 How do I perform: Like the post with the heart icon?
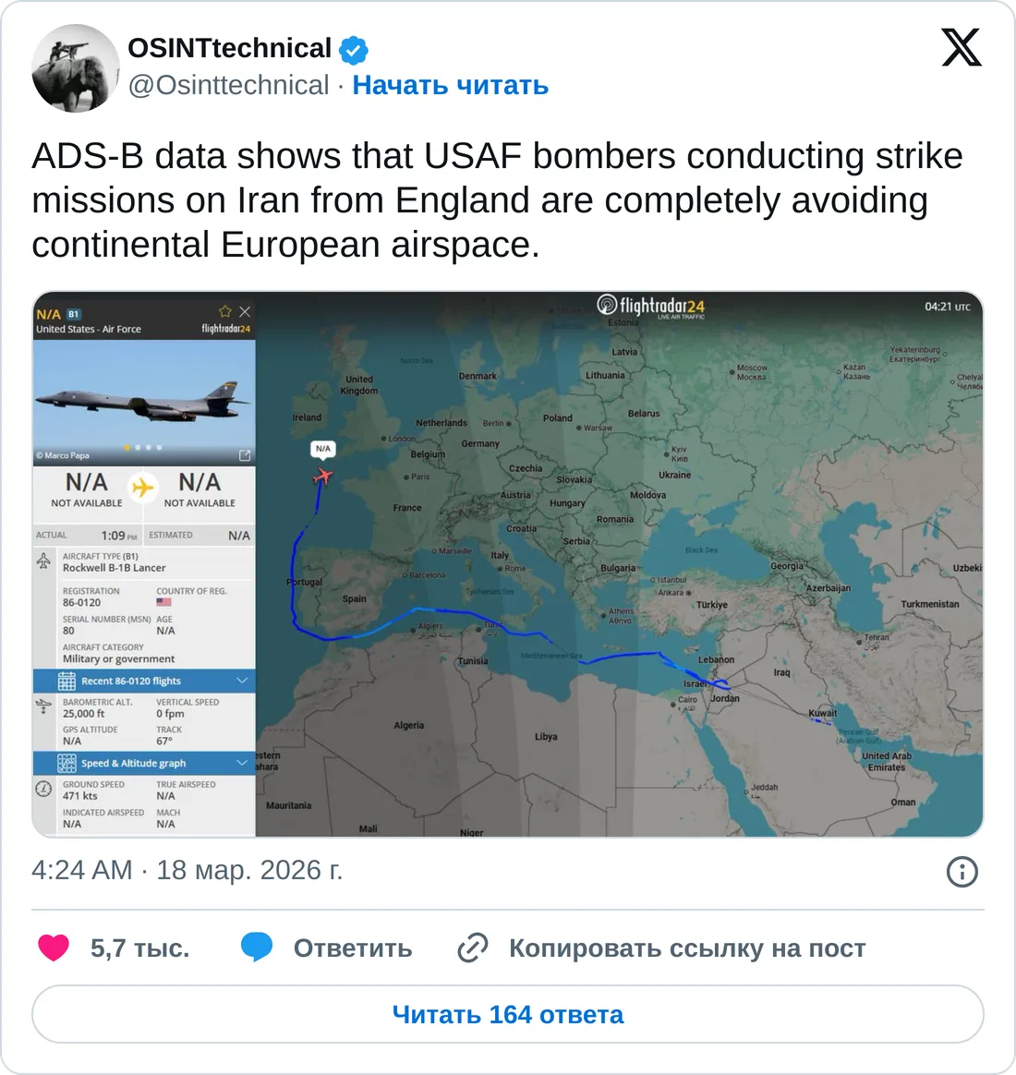tap(54, 948)
